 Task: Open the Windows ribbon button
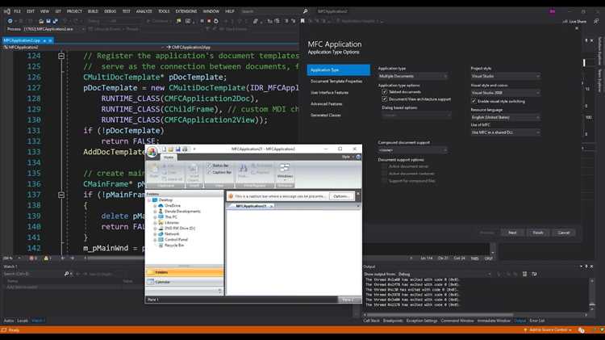click(285, 172)
